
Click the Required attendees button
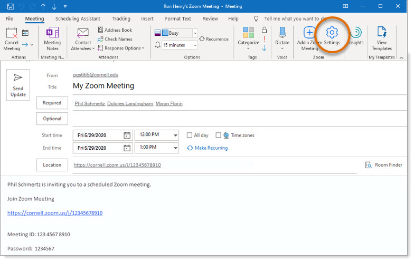click(x=52, y=103)
